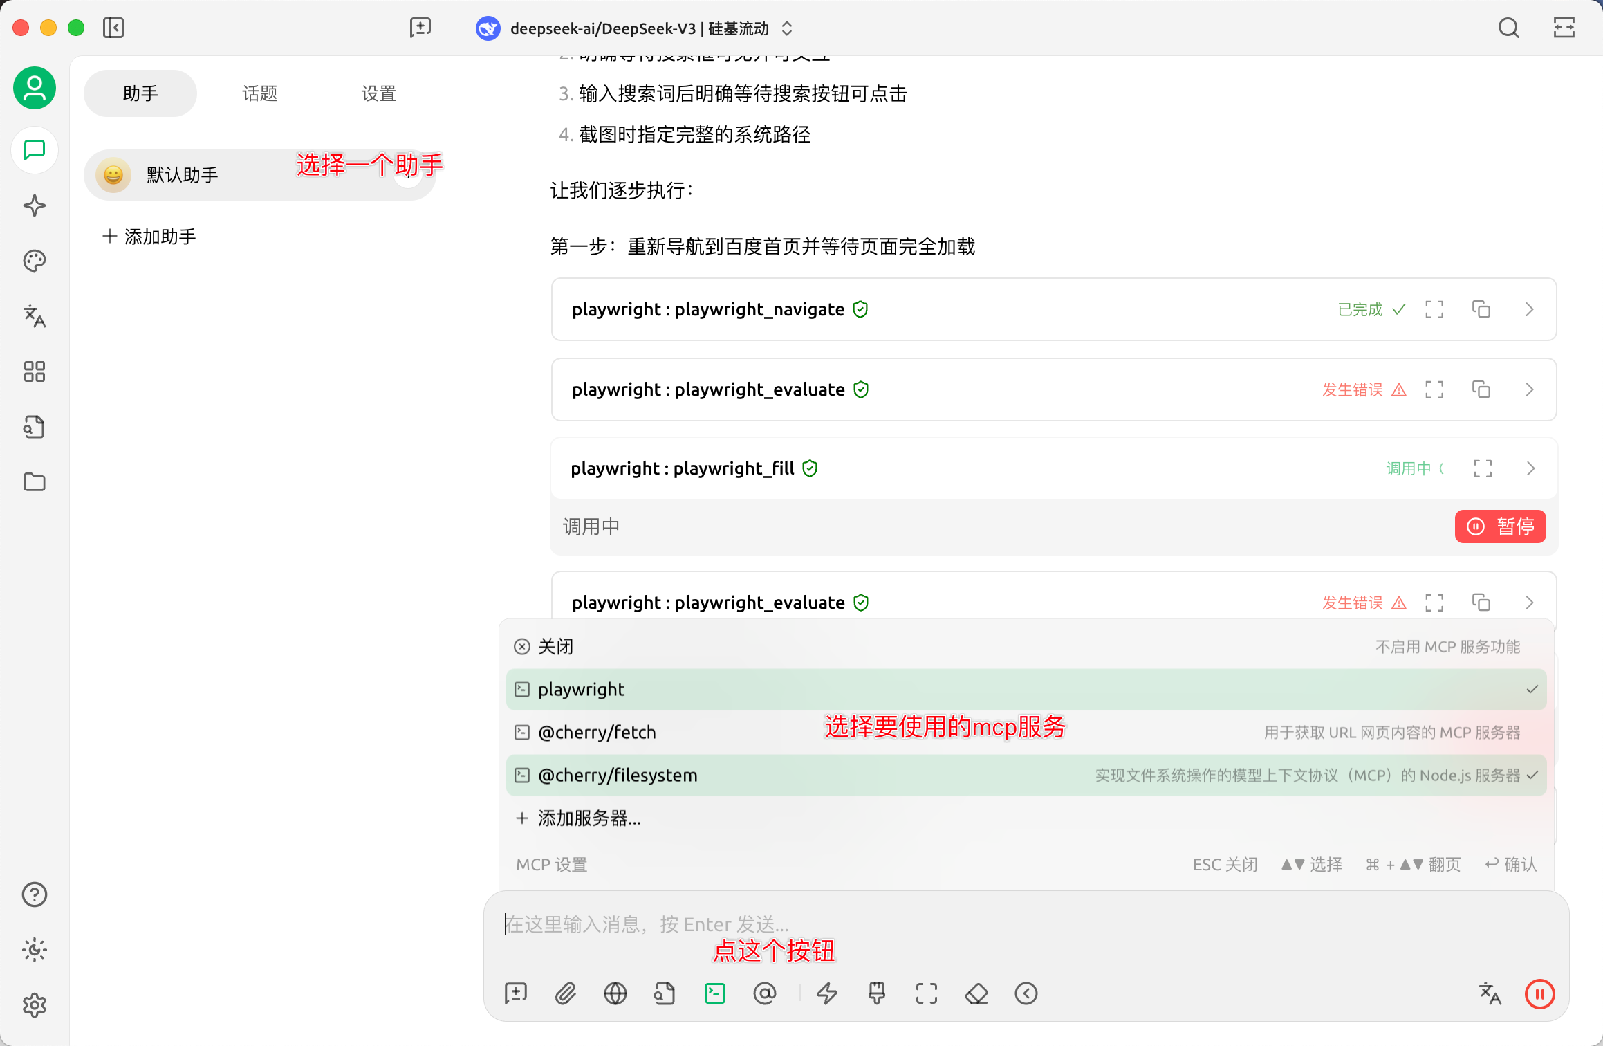Click 添加助手 to add an assistant

point(149,237)
